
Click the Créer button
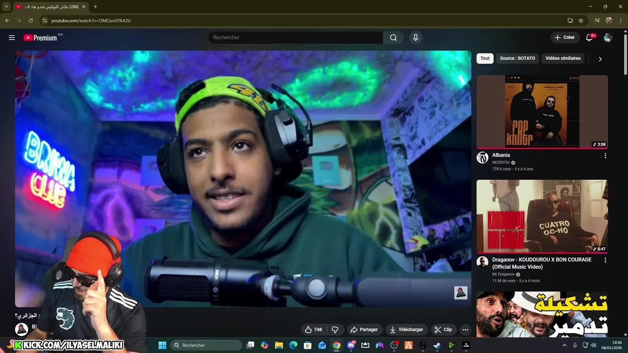565,38
